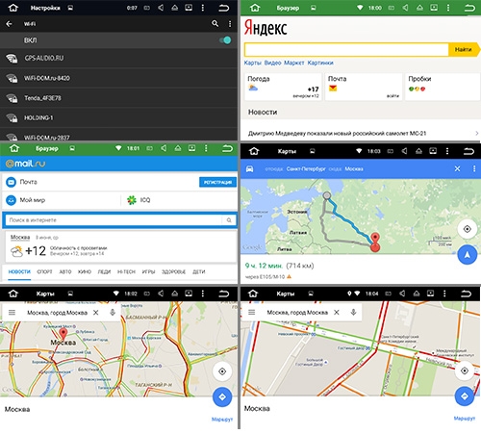Clear search with X in Maps showing 18:02

95,313
